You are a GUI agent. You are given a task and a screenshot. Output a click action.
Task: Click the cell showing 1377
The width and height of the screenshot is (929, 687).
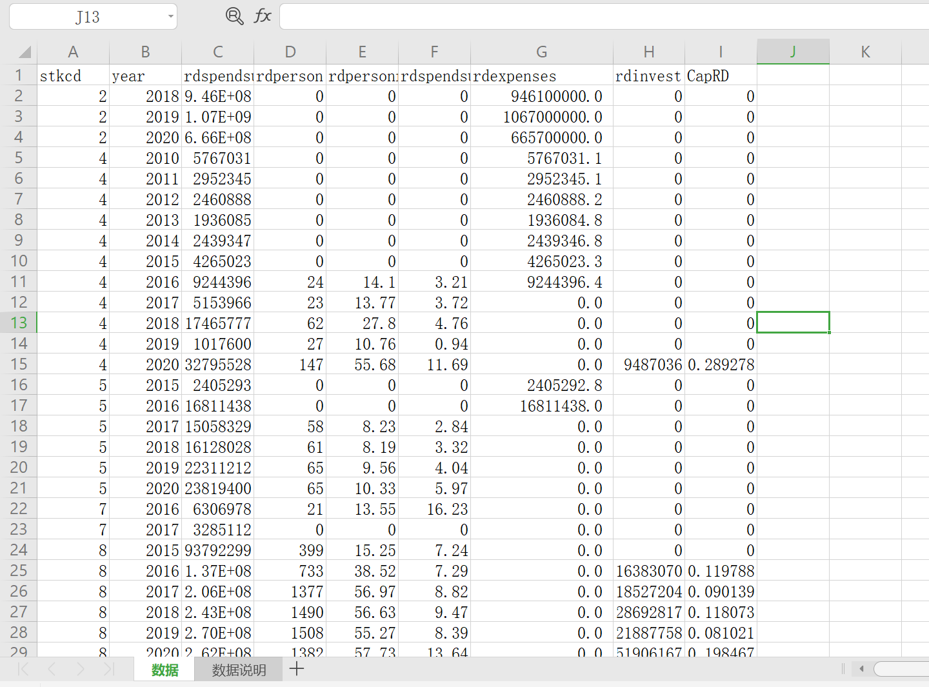(290, 592)
